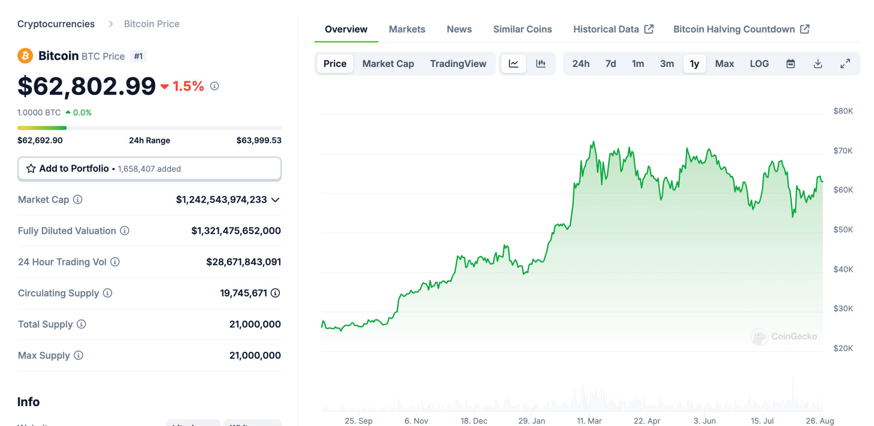
Task: Open the calendar date range picker
Action: coord(790,64)
